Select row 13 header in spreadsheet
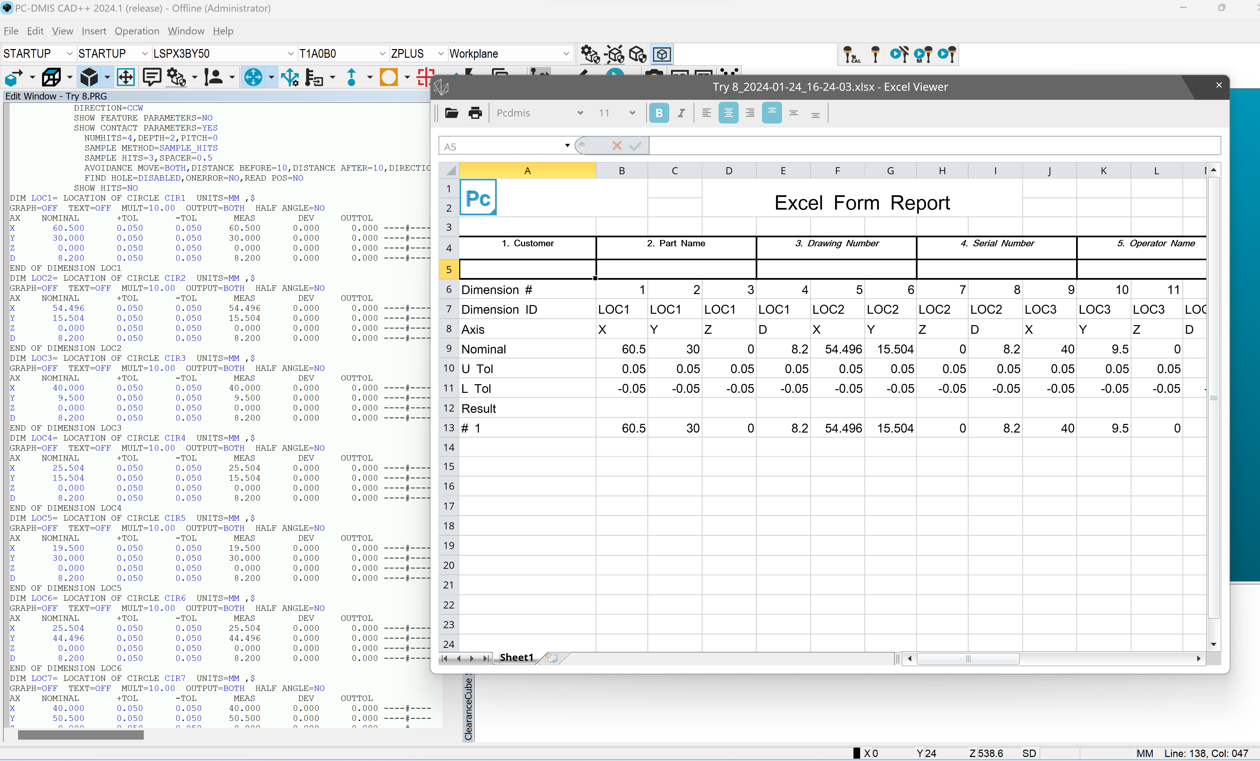Screen dimensions: 1260x761 449,428
